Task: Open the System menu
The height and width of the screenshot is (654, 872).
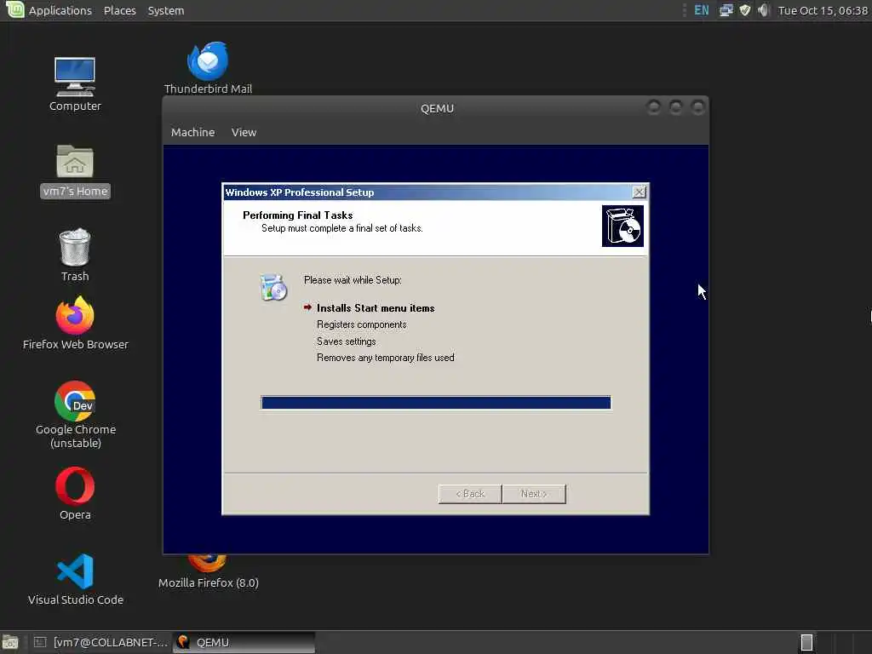Action: point(166,10)
